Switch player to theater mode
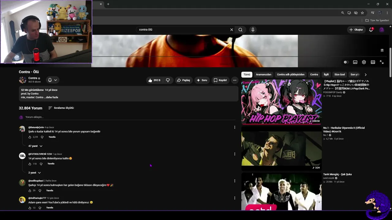 click(x=373, y=62)
